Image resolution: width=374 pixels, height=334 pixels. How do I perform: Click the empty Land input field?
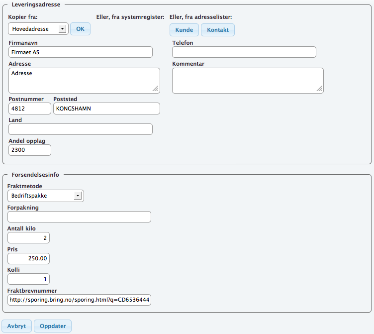81,129
